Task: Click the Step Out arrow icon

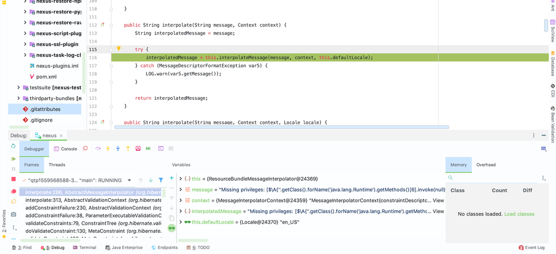Action: coord(128,149)
